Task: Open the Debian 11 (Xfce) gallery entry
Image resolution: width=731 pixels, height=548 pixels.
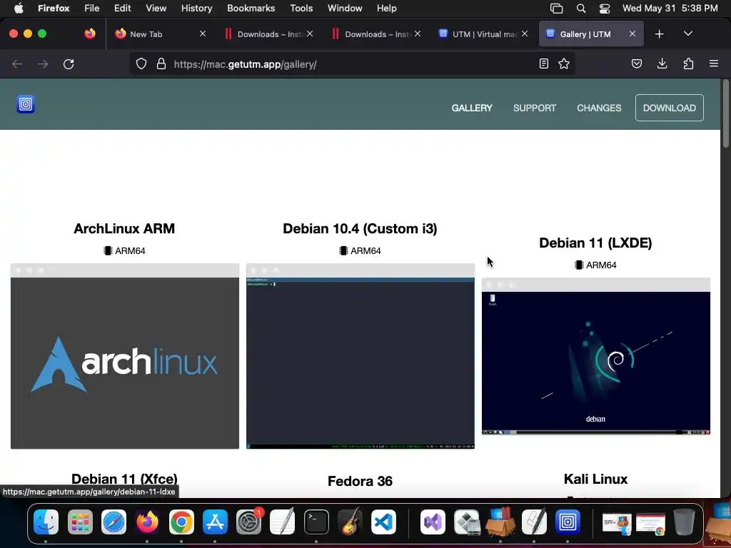Action: pos(124,479)
